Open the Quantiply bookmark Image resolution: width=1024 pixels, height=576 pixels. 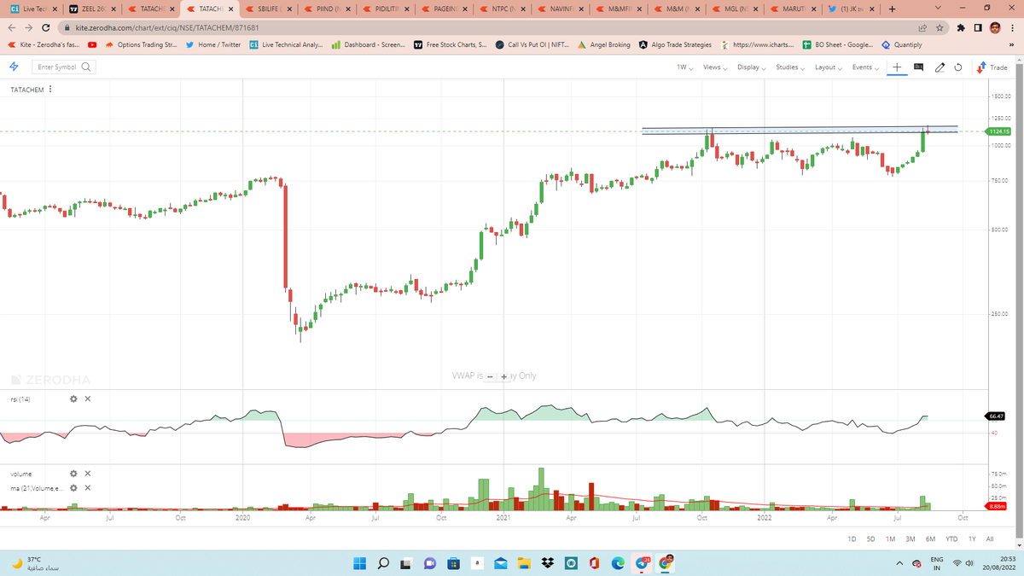[902, 44]
